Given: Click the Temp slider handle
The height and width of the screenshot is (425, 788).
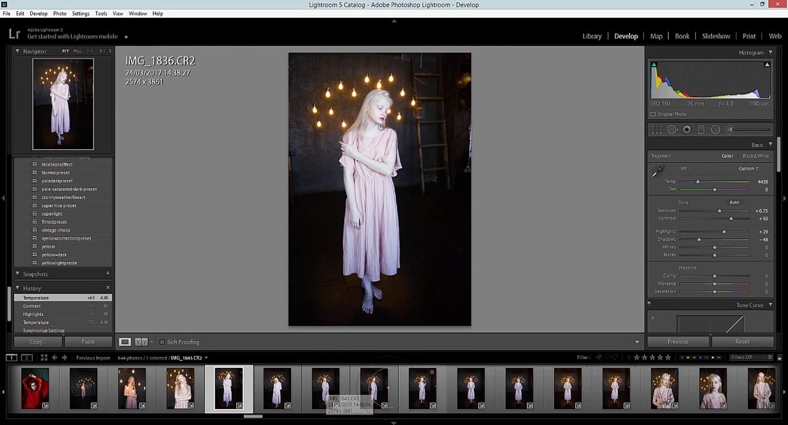Looking at the screenshot, I should tap(698, 182).
